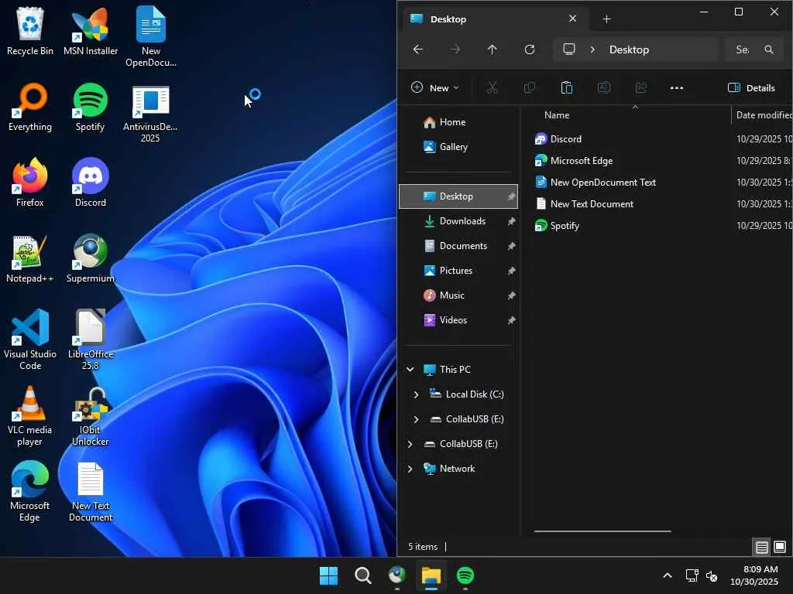Click the Share icon in Explorer toolbar
Viewport: 793px width, 594px height.
640,88
